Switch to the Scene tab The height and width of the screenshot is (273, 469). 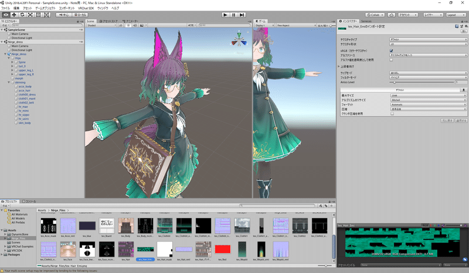point(90,21)
